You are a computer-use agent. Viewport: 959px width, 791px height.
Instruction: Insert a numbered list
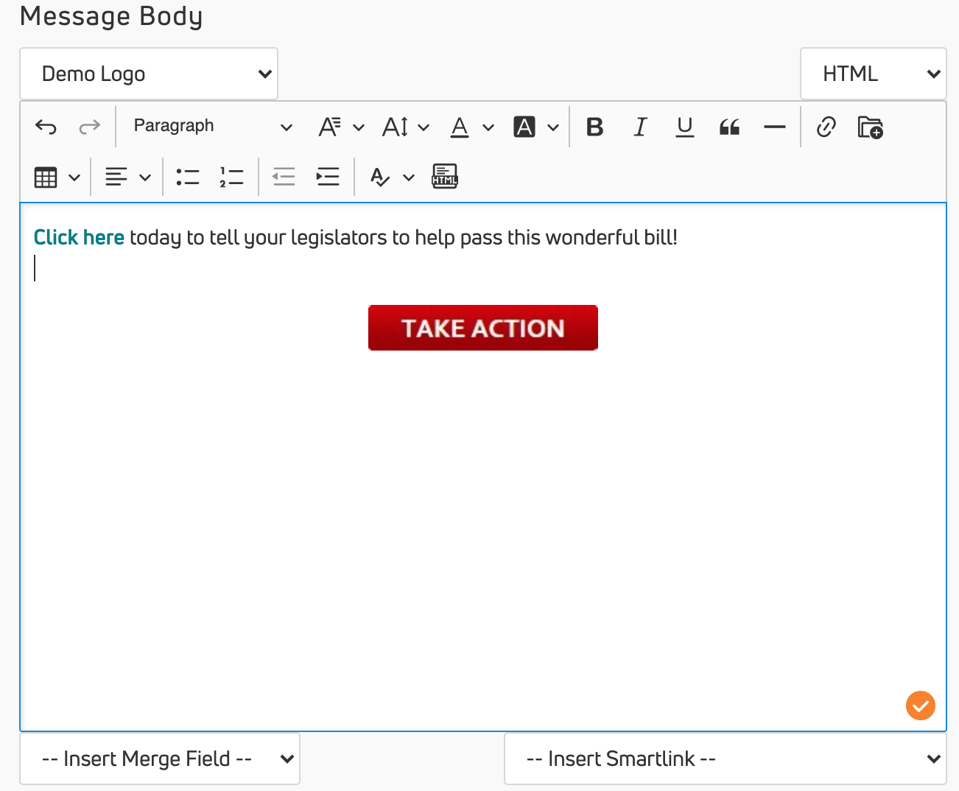pos(231,177)
